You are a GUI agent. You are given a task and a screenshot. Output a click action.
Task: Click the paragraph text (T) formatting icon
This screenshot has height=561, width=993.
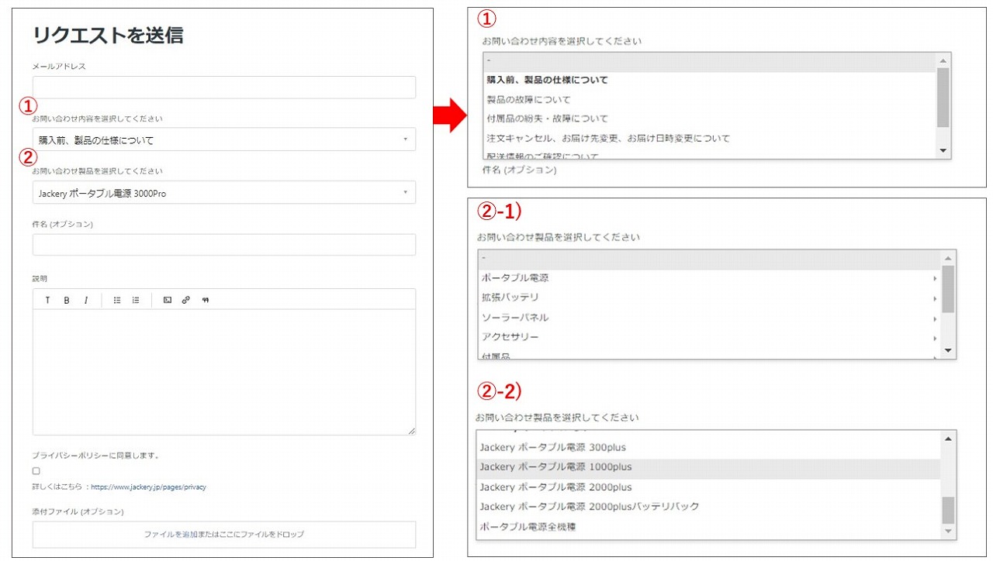47,300
